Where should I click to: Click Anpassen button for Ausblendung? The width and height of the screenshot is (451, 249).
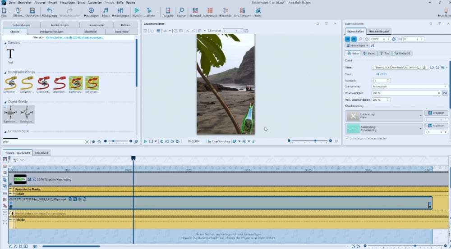click(x=436, y=126)
